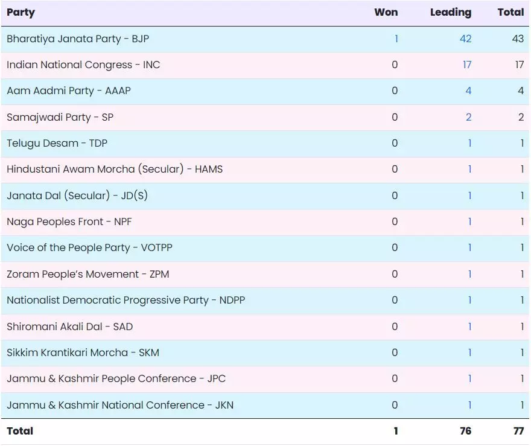Select Aam Aadmi Party total value 4
This screenshot has width=531, height=446.
521,91
